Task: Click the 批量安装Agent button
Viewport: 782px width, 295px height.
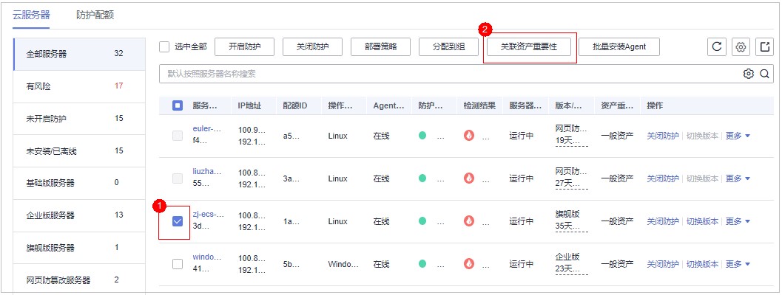Action: (619, 47)
